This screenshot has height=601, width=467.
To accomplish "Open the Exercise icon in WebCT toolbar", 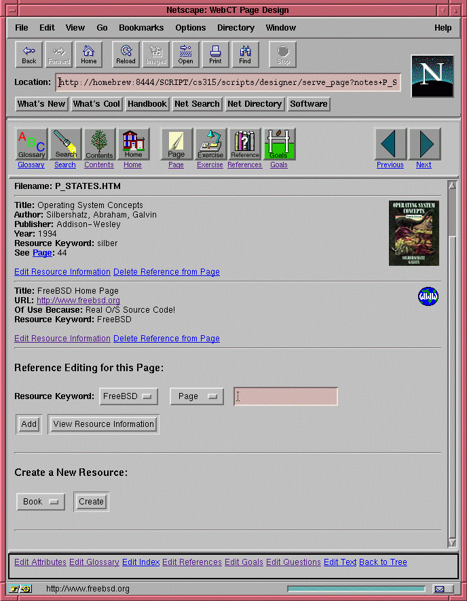I will [210, 144].
